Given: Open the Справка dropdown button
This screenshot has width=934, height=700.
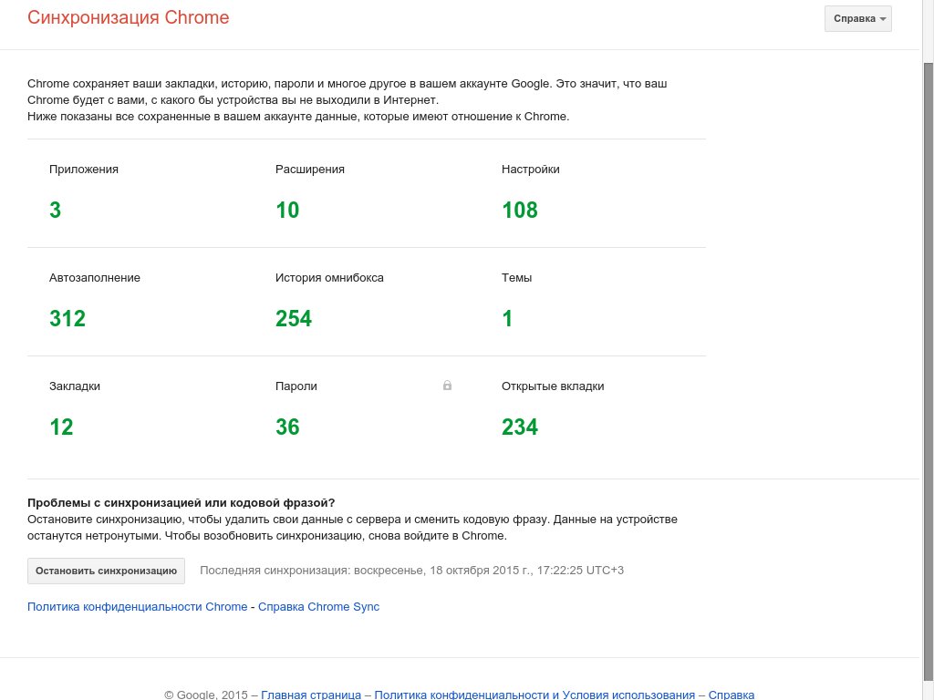Looking at the screenshot, I should pos(857,18).
